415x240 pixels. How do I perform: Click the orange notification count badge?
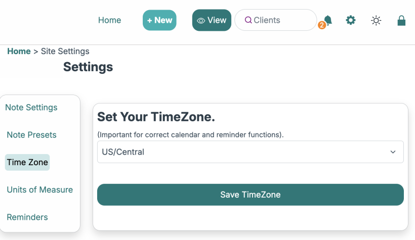(x=322, y=25)
